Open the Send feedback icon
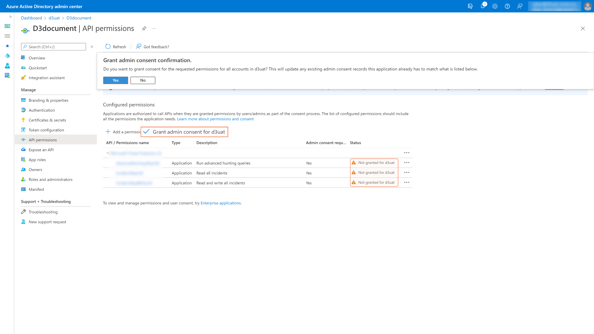The image size is (594, 334). click(x=519, y=6)
